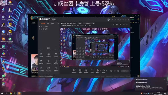Switch to the third scene tab

pos(52,23)
